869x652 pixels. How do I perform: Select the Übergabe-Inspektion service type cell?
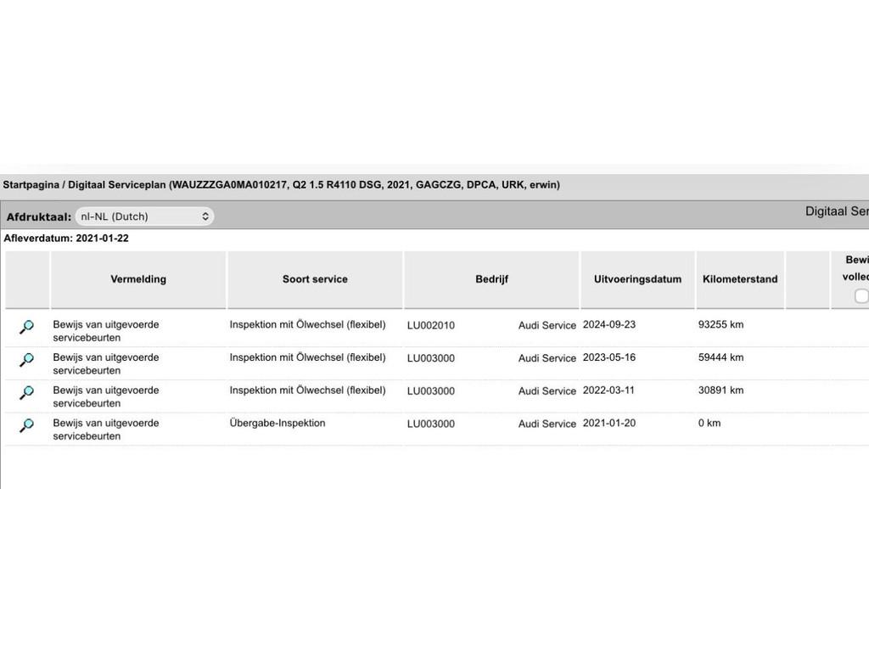(x=278, y=423)
